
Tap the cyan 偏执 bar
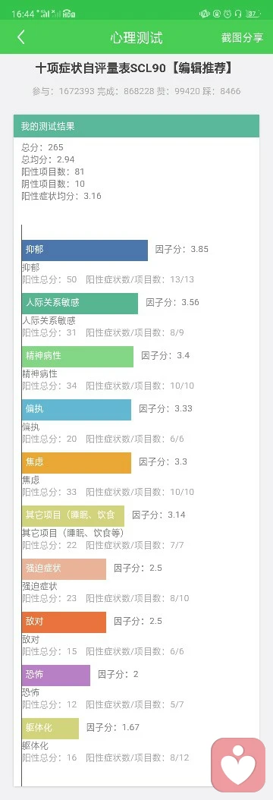tap(77, 410)
